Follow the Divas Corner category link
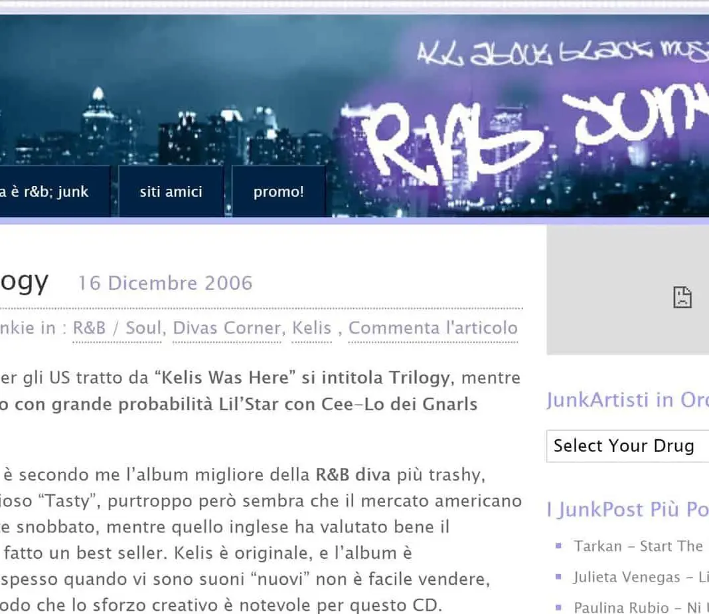Screen dimensions: 709x614 (226, 328)
